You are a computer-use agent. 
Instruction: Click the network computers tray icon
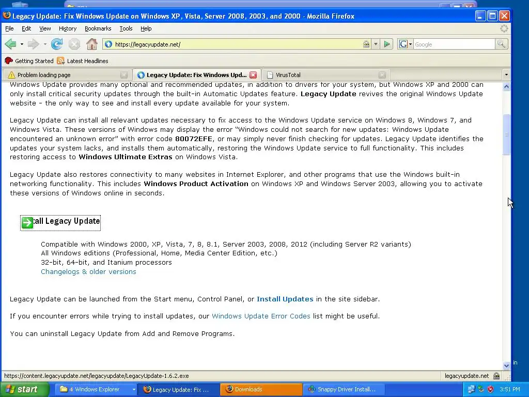coord(472,389)
